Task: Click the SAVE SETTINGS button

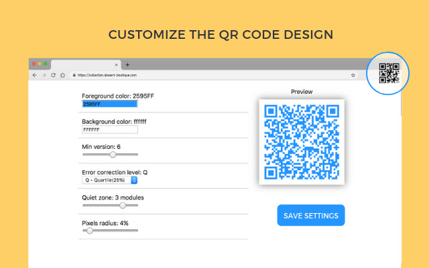Action: [x=311, y=215]
